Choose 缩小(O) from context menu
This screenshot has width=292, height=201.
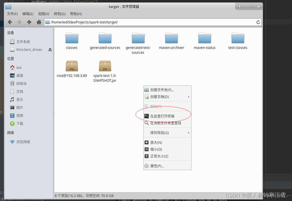pos(167,150)
